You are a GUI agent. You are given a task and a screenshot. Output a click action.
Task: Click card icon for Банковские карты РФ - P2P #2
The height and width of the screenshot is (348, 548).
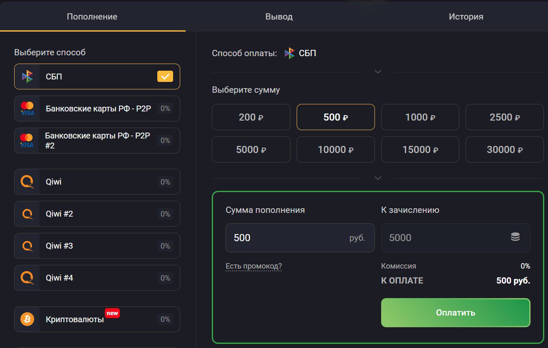(27, 141)
